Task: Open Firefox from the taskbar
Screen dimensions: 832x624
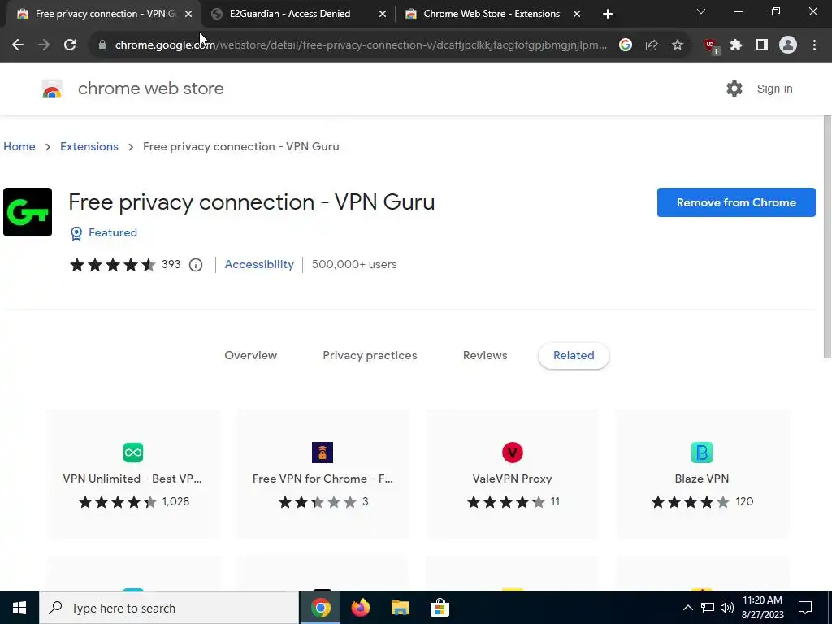Action: (x=361, y=608)
